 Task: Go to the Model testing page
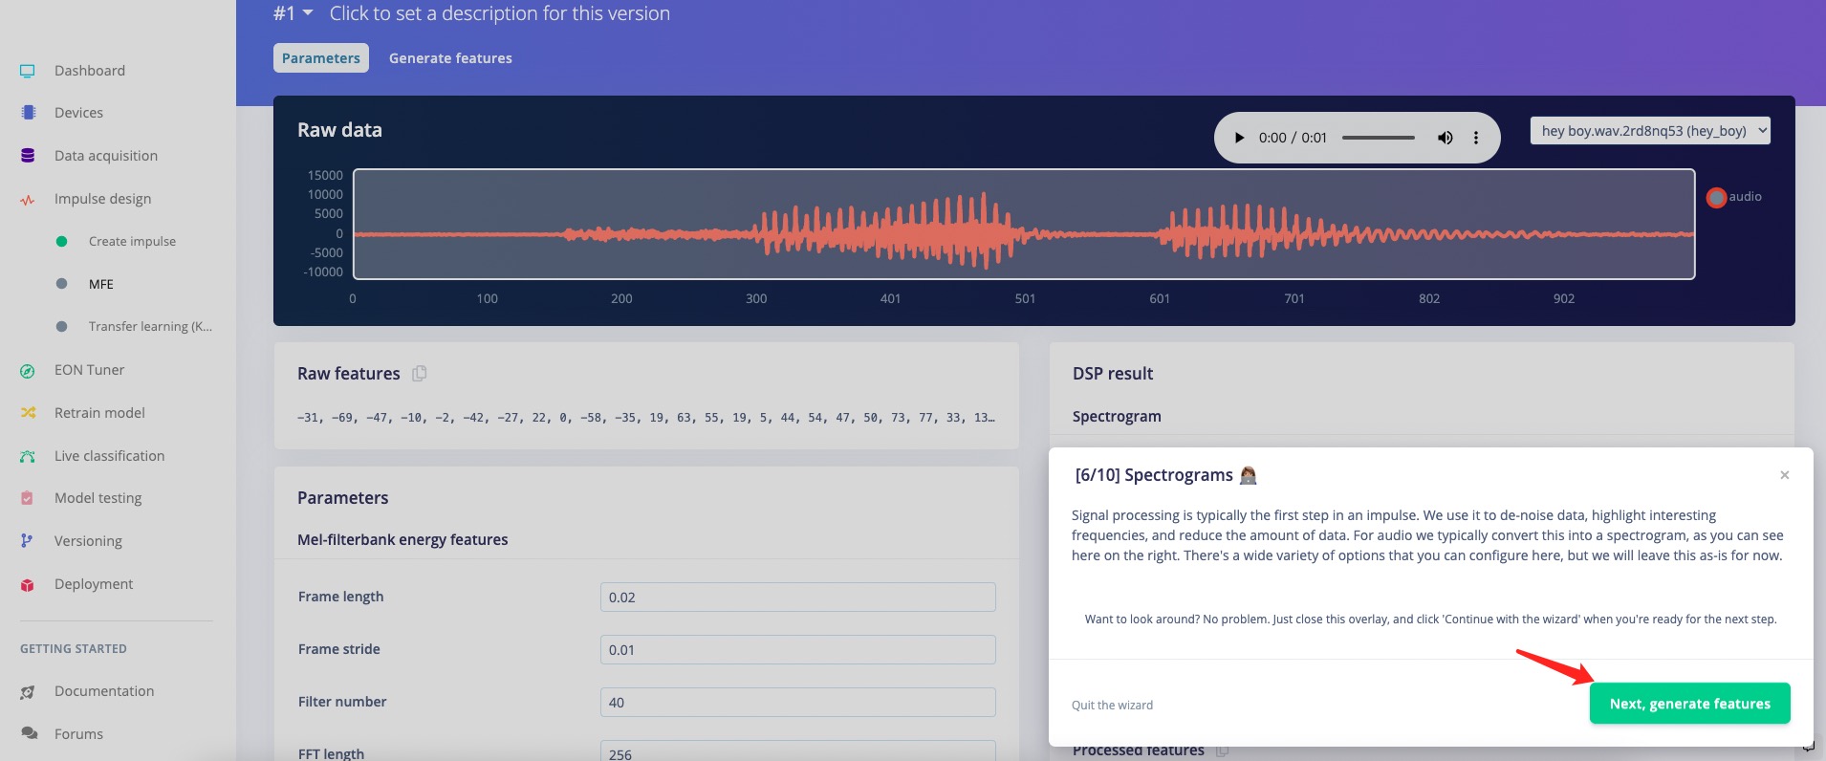point(98,498)
